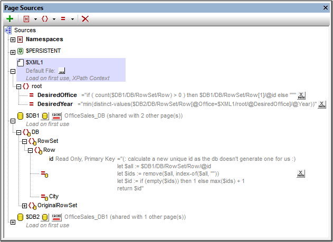Collapse the root element node

[x=18, y=86]
